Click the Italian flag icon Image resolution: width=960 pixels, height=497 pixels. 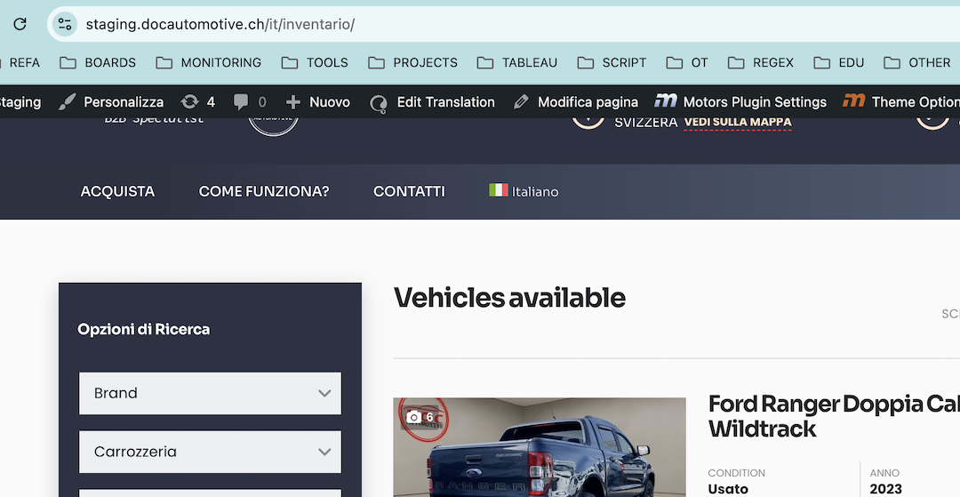[x=499, y=189]
